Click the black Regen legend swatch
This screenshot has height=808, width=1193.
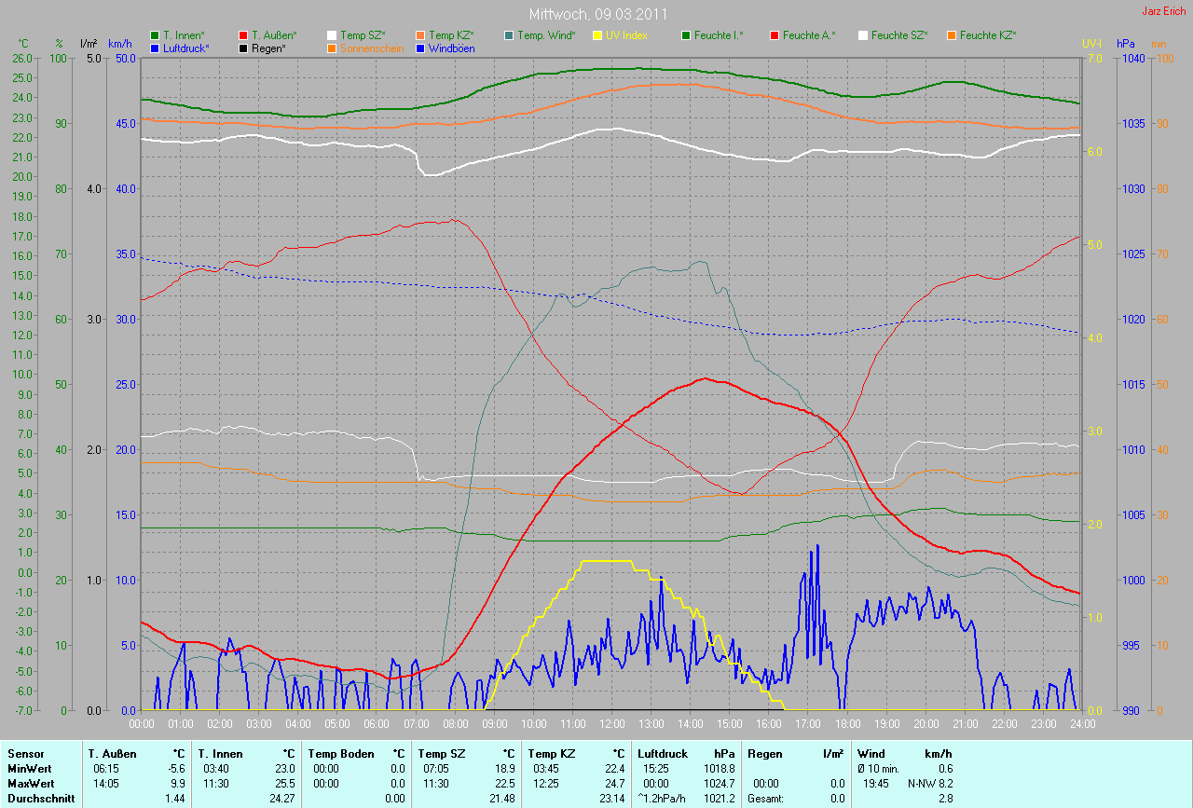[x=243, y=48]
